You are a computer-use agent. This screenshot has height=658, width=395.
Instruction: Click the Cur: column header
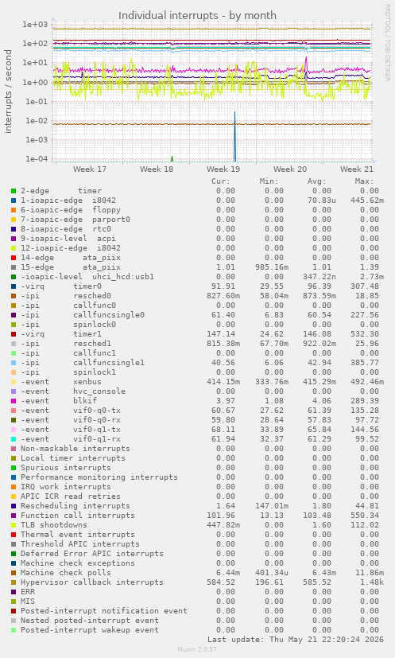tap(221, 181)
